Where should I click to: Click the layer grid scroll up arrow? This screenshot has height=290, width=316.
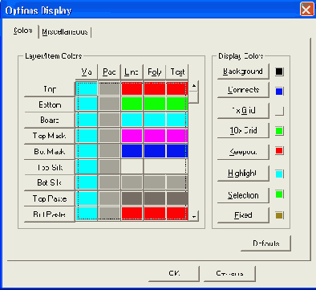tap(194, 86)
